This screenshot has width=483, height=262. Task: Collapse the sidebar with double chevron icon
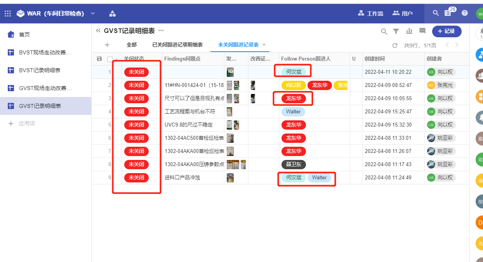(x=98, y=31)
